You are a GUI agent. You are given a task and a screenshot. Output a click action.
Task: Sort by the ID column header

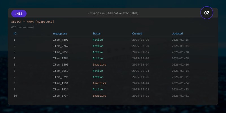(x=15, y=33)
